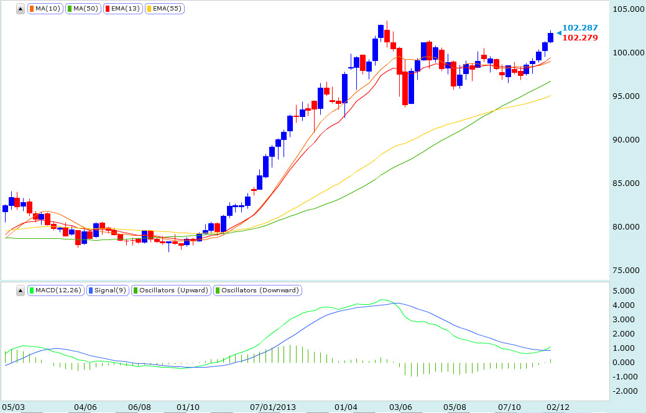Viewport: 646px width, 413px height.
Task: Toggle the MA(50) indicator legend
Action: 83,9
